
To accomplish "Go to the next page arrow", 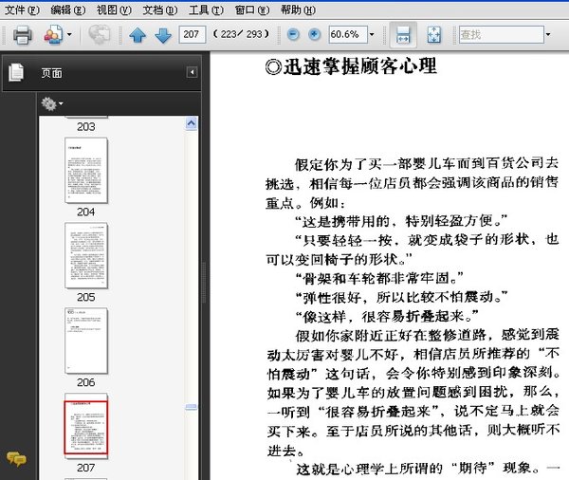I will click(162, 35).
